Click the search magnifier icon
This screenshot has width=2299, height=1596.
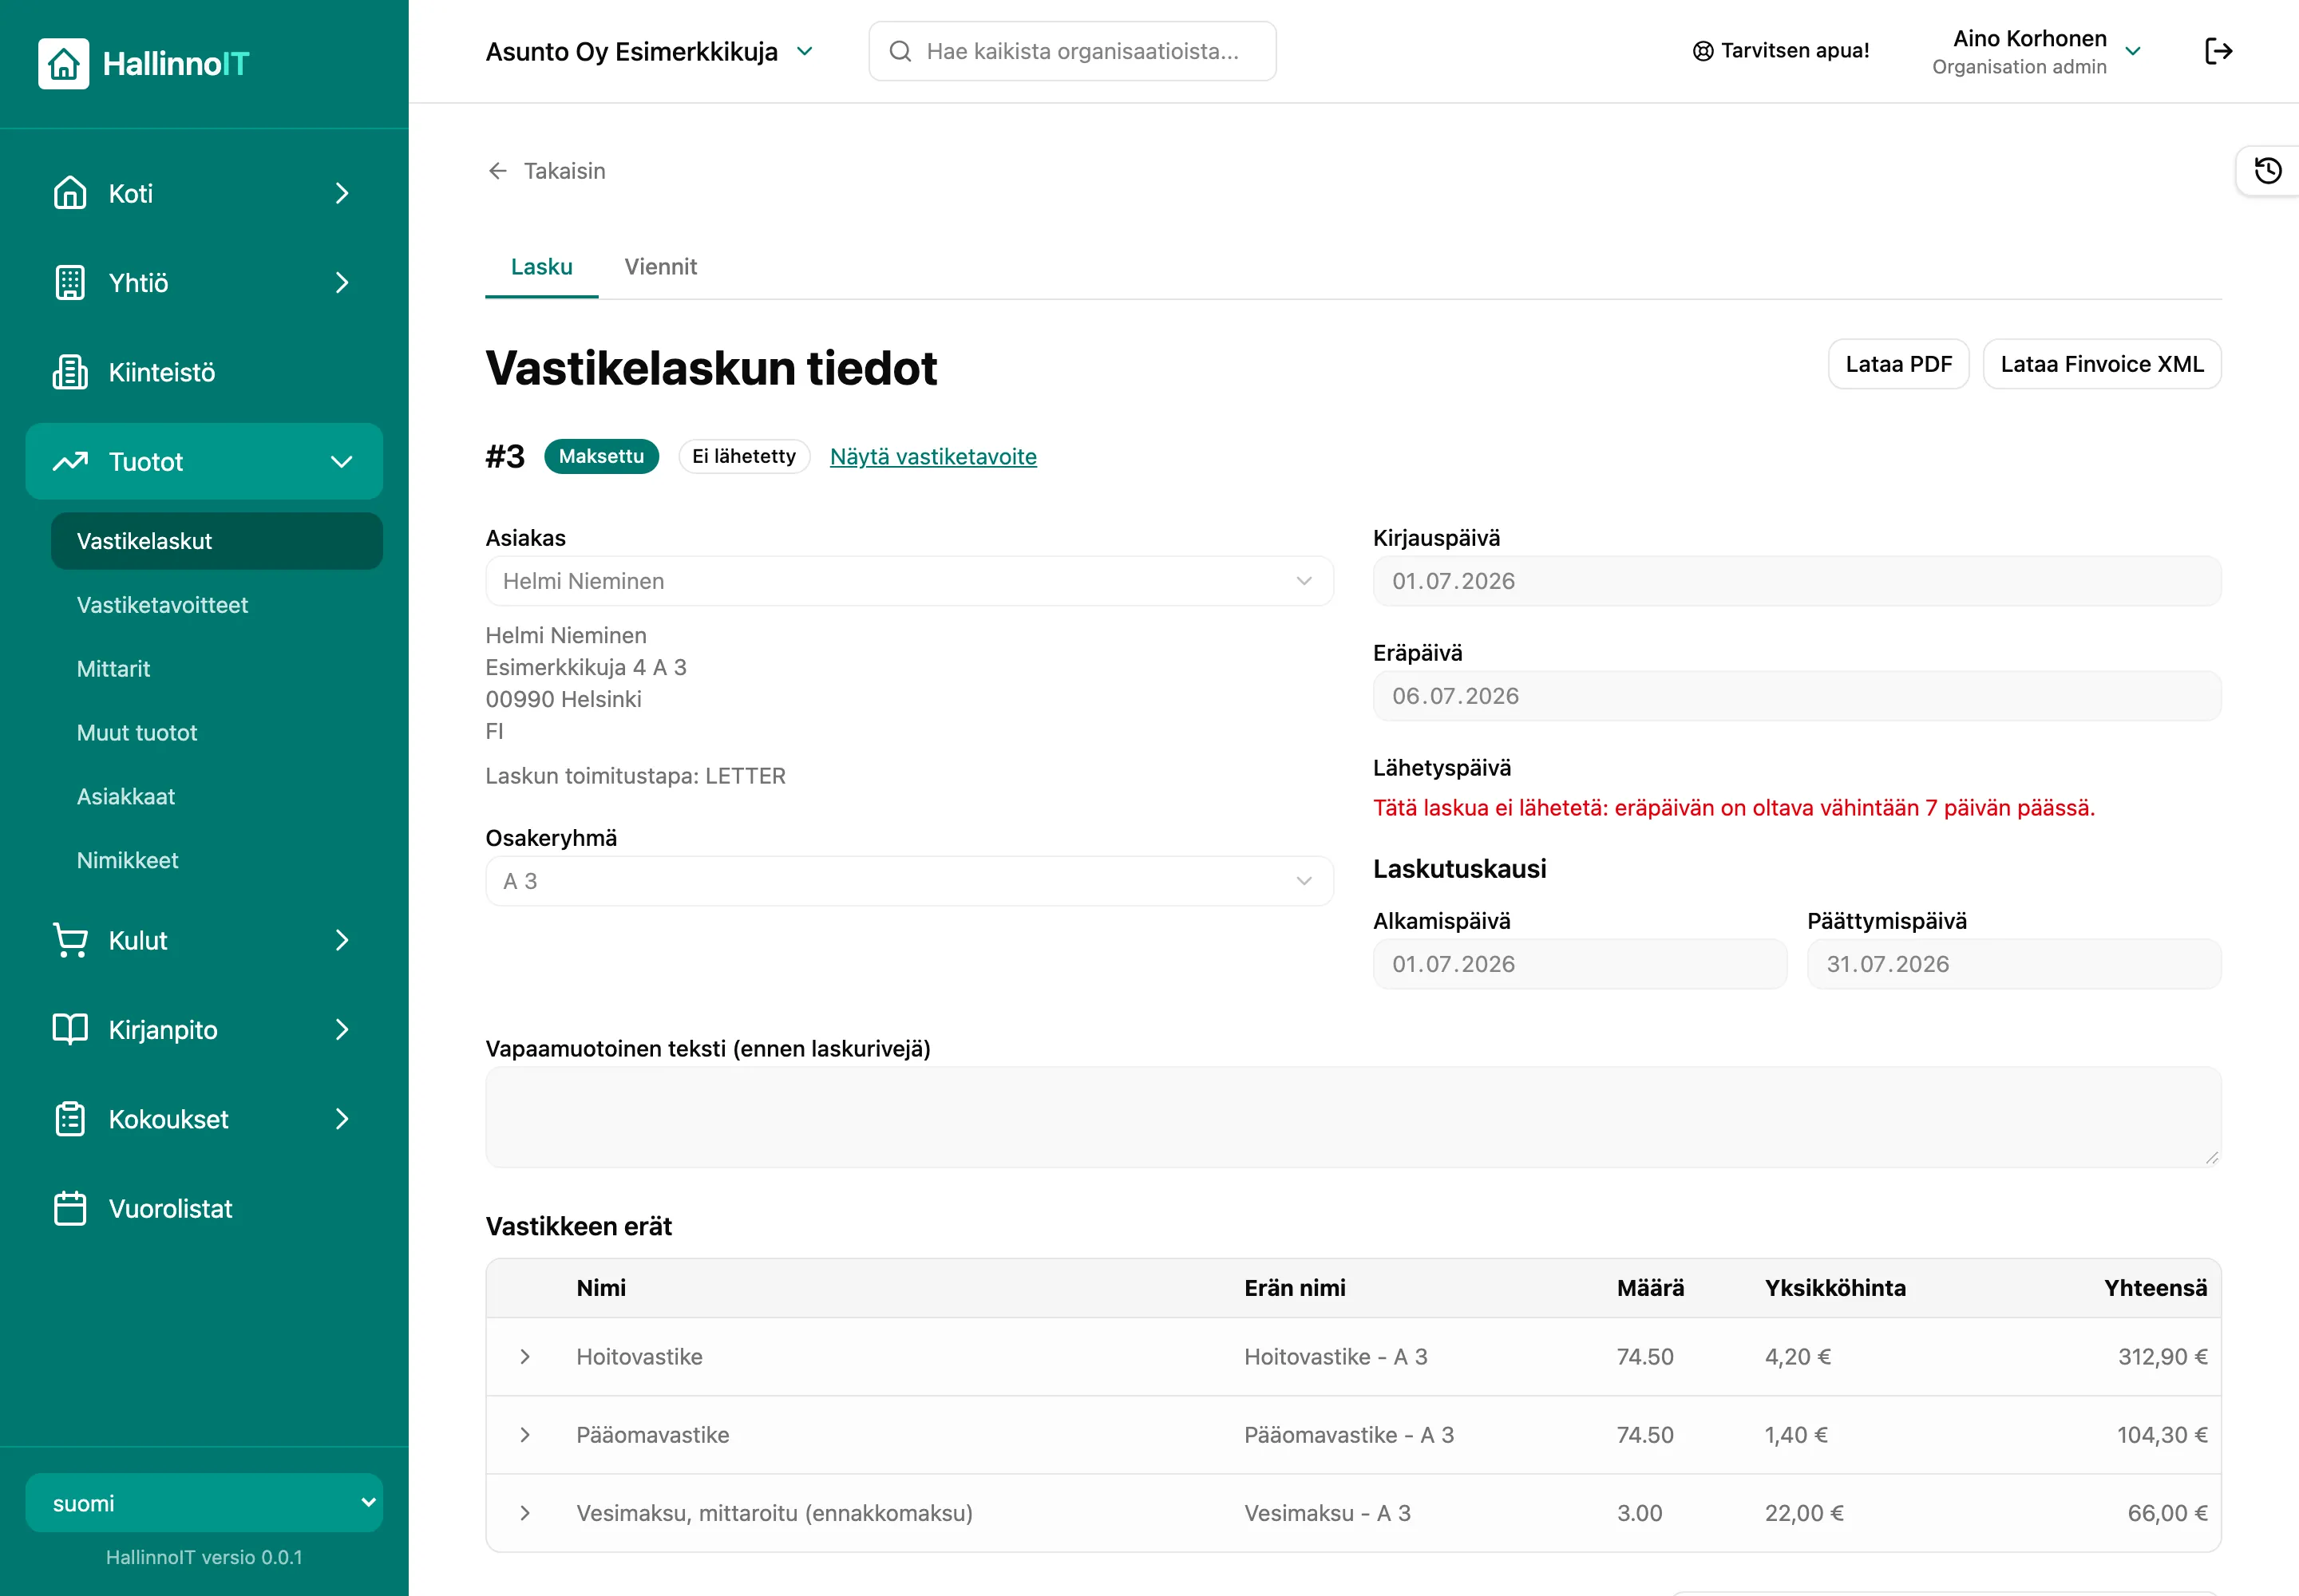point(900,51)
